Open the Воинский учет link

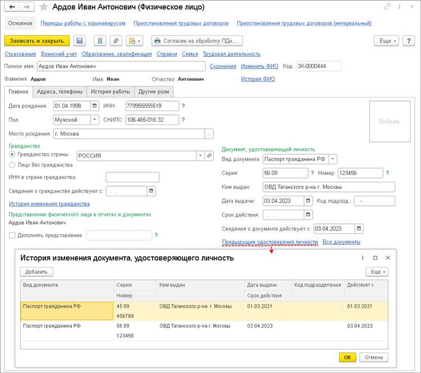58,54
